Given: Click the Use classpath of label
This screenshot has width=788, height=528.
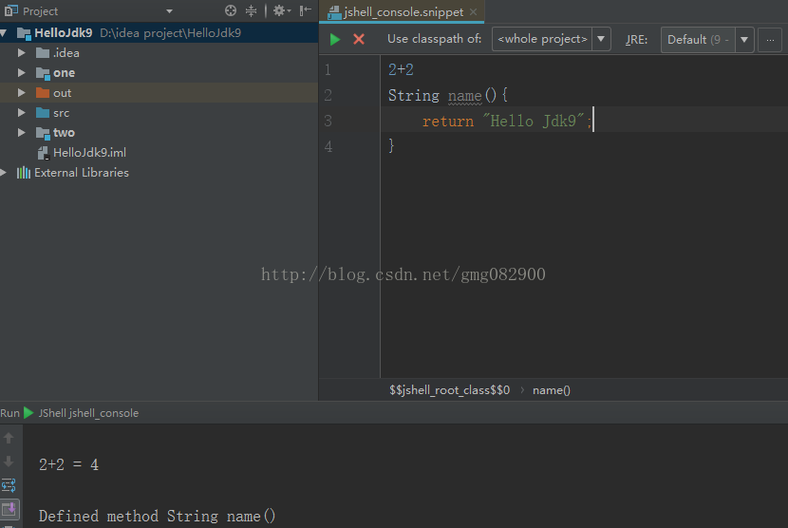Looking at the screenshot, I should pyautogui.click(x=434, y=39).
